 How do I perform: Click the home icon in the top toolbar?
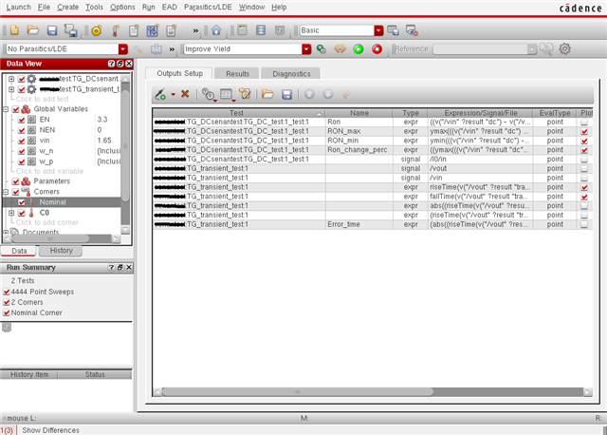[x=216, y=30]
